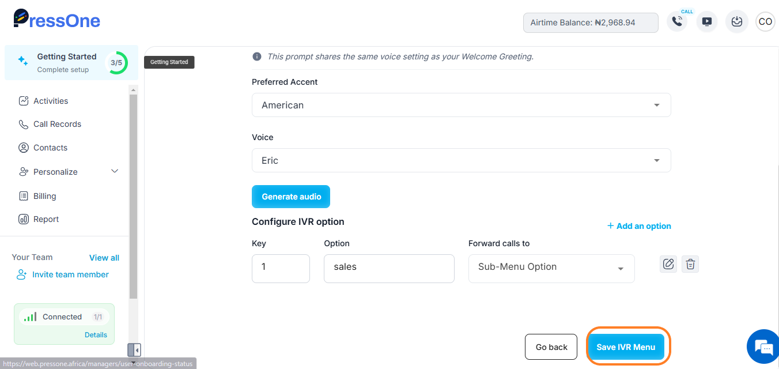
Task: Open the Preferred Accent dropdown
Action: pyautogui.click(x=461, y=105)
